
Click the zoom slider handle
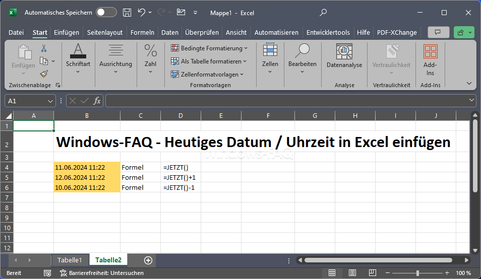pos(417,273)
